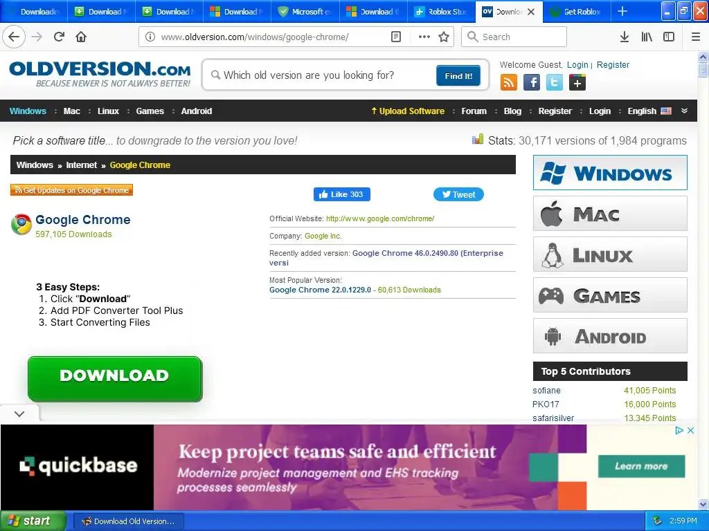
Task: Click the Find It! button
Action: tap(458, 75)
